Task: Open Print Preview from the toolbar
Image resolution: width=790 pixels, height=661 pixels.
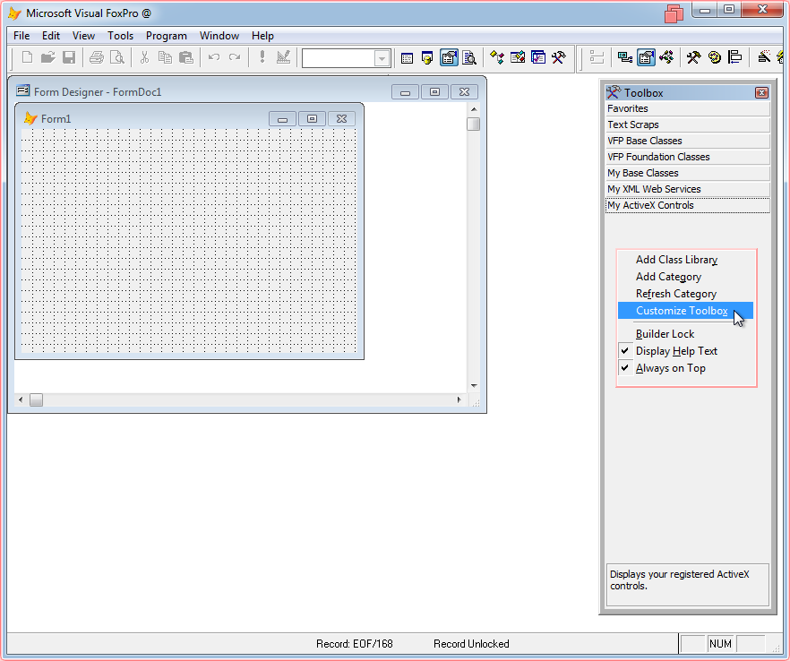Action: (x=116, y=57)
